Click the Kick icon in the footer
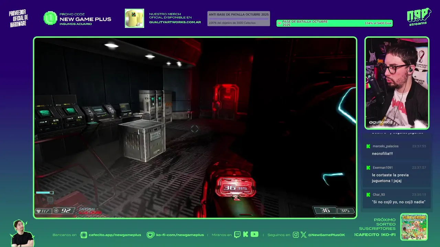The width and height of the screenshot is (440, 247). coord(245,235)
